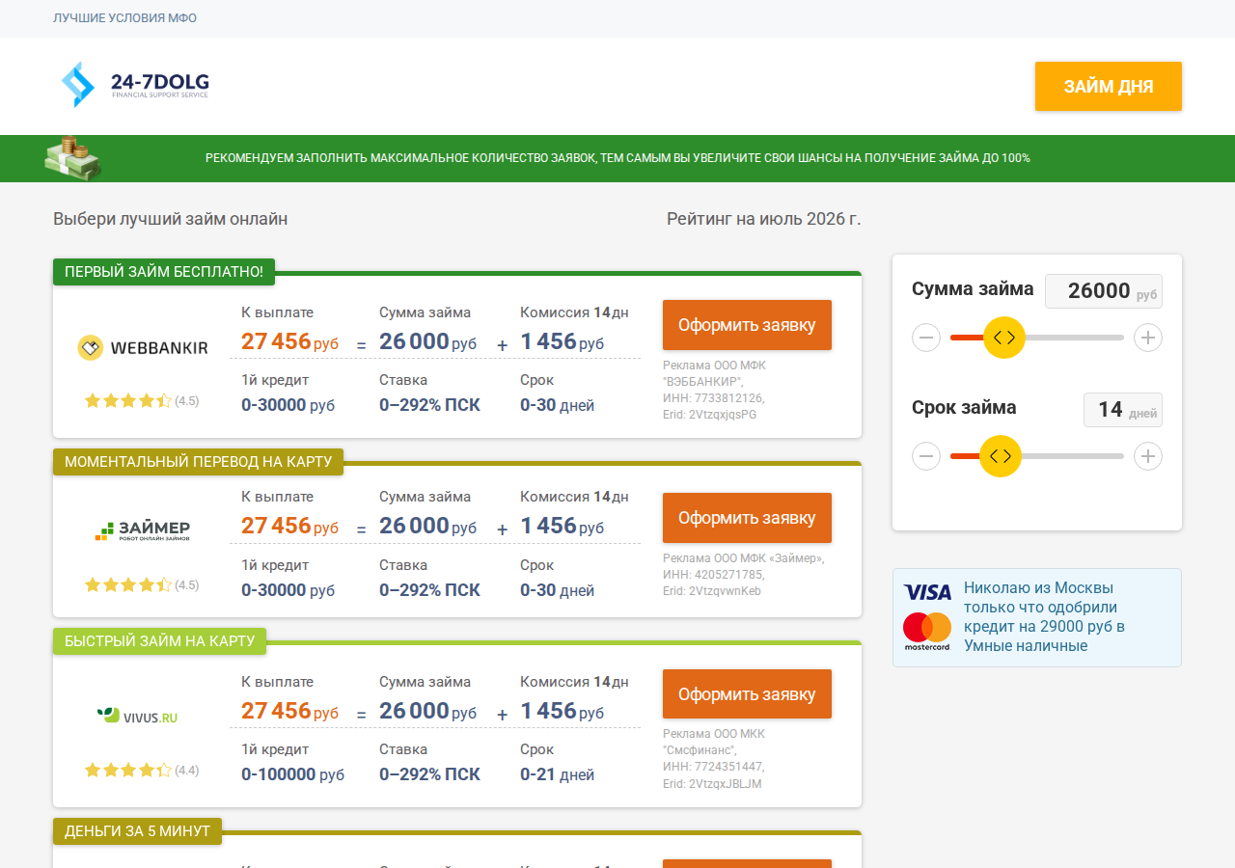The image size is (1235, 868).
Task: Click the Сумма займа slider handle
Action: pyautogui.click(x=1004, y=338)
